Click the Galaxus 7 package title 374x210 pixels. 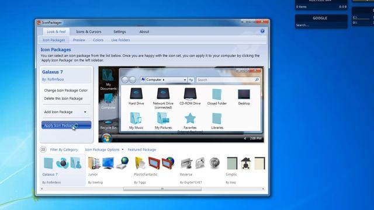[52, 72]
